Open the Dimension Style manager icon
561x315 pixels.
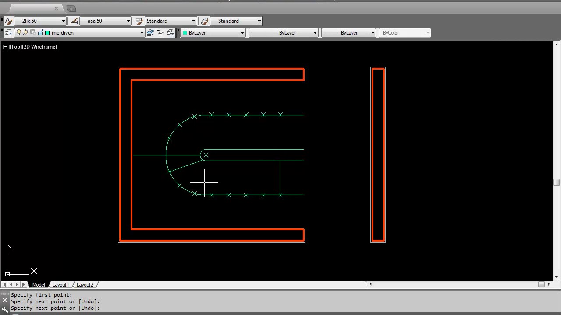74,21
